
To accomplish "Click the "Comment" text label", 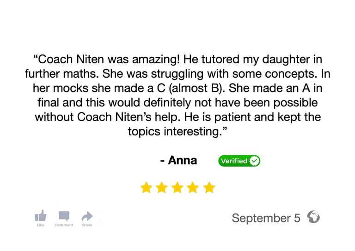I will pos(64,225).
